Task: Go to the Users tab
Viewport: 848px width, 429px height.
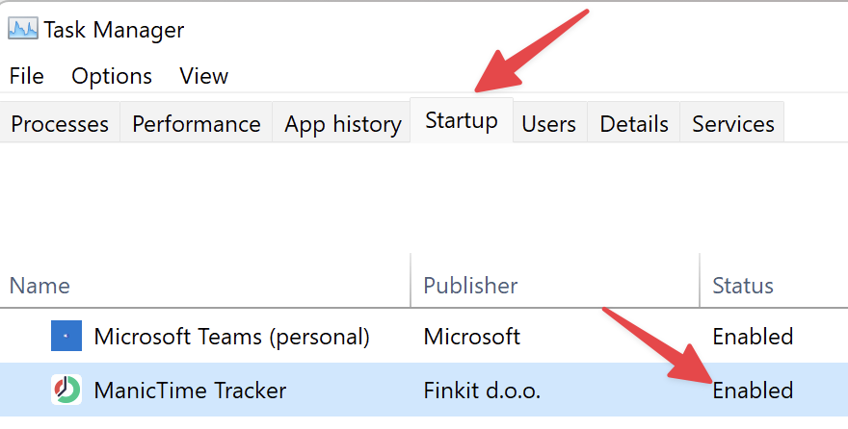Action: click(x=549, y=123)
